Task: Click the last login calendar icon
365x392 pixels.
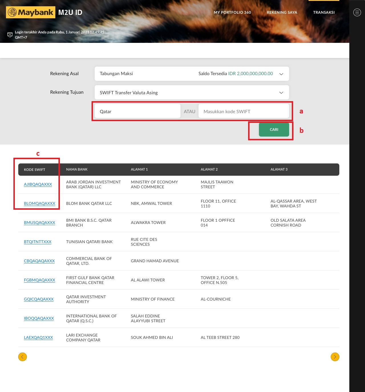Action: click(10, 35)
